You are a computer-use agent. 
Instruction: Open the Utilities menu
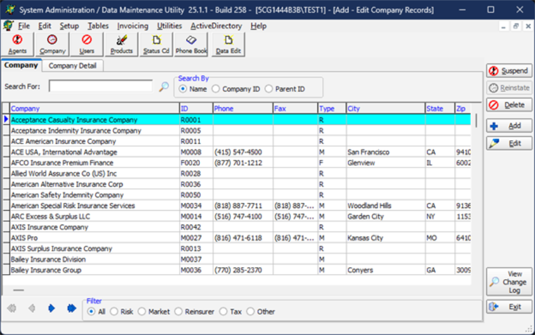[x=169, y=26]
